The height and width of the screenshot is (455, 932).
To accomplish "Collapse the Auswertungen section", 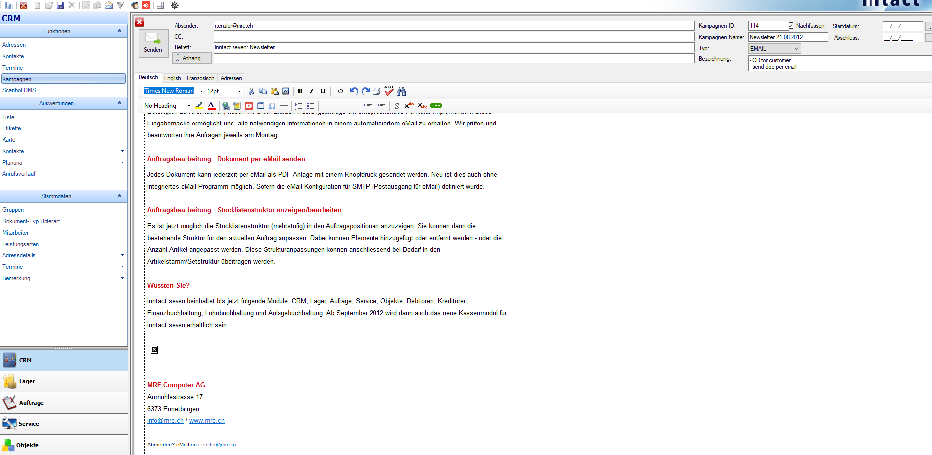I will 119,103.
